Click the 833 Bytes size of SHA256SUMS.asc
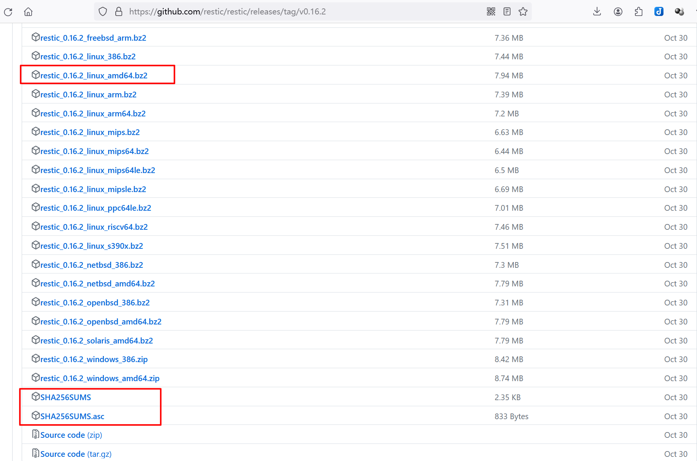This screenshot has width=697, height=461. pos(511,416)
